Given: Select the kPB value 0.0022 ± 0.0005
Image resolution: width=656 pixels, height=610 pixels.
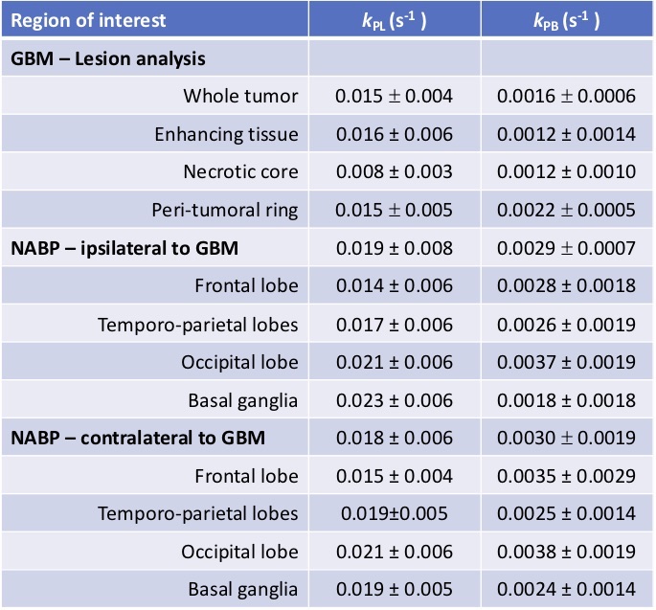Looking at the screenshot, I should (x=567, y=210).
